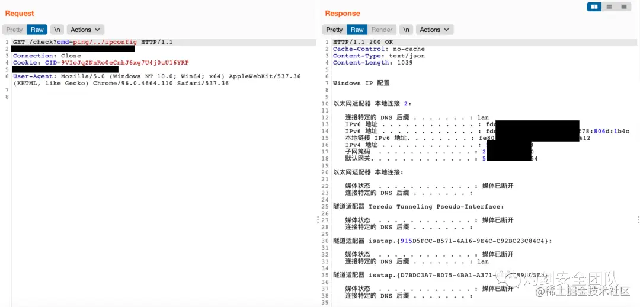Switch Response view to Pretty tab
This screenshot has height=307, width=640.
point(334,30)
